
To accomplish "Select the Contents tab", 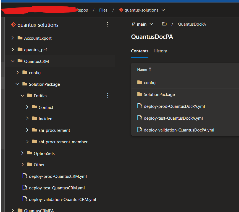I will click(140, 51).
